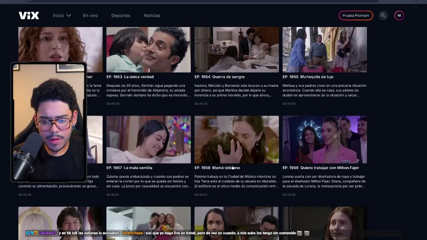Click the title EP. 1964 Guerra de sangre
This screenshot has width=427, height=240.
click(x=220, y=77)
